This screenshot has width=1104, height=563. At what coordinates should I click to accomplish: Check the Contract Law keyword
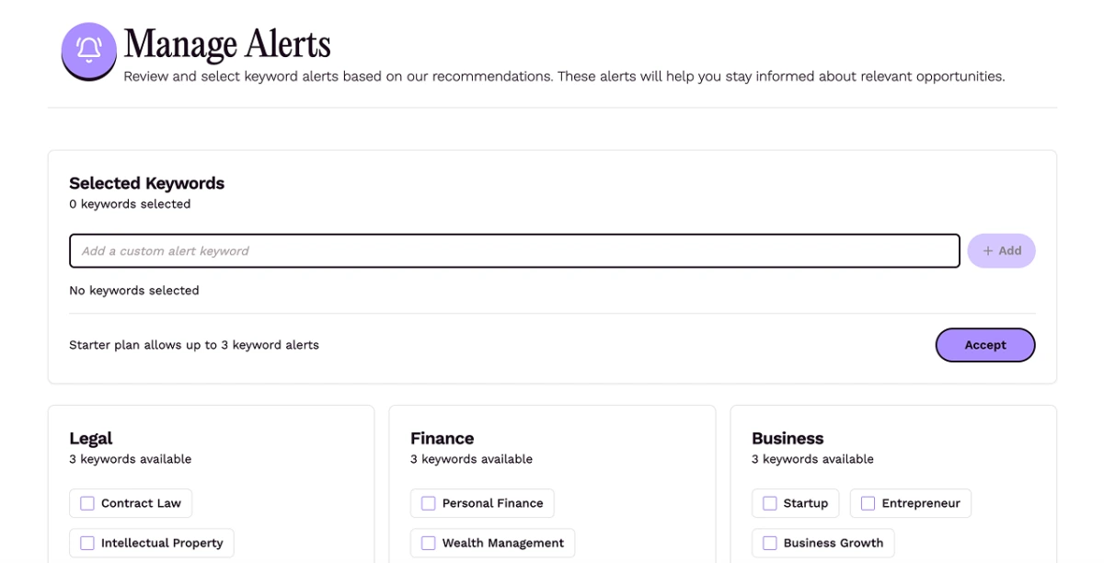[x=87, y=503]
